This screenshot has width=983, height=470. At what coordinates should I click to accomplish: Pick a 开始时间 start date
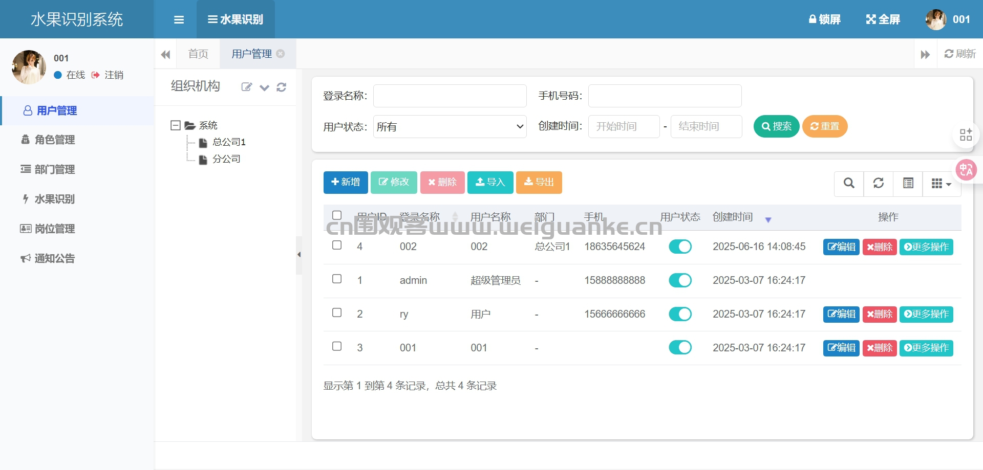coord(624,126)
